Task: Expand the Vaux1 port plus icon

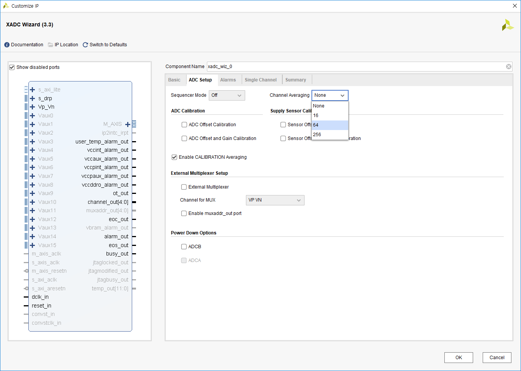Action: pos(33,124)
